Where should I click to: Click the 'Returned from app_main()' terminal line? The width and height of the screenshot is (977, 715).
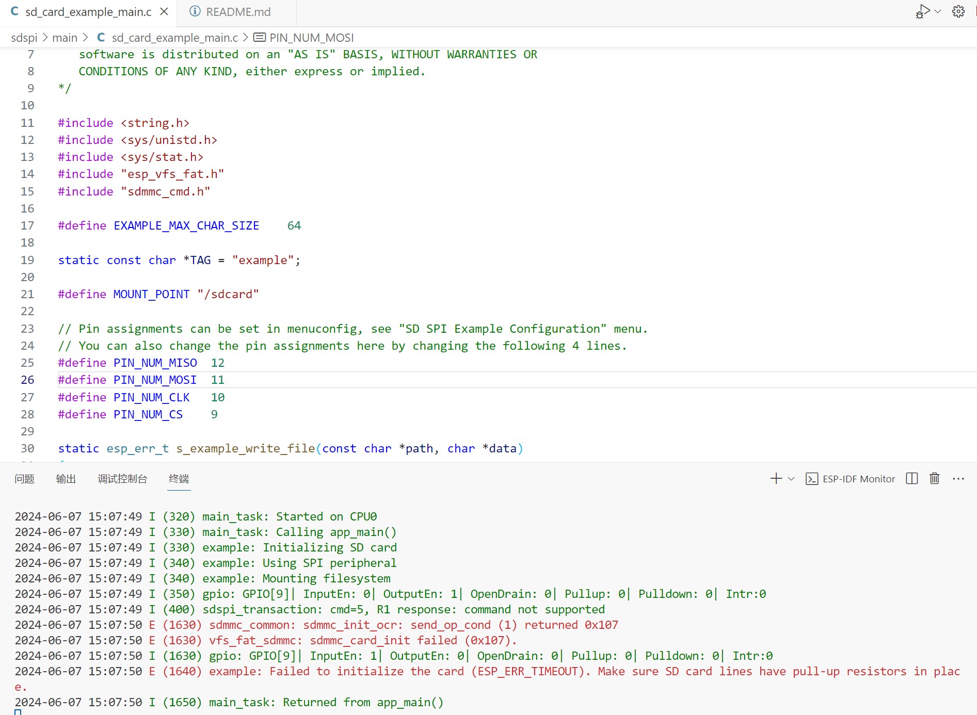click(229, 702)
